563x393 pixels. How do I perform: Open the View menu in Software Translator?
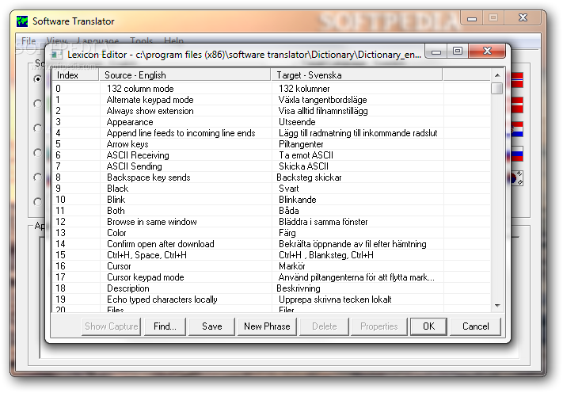tap(57, 41)
